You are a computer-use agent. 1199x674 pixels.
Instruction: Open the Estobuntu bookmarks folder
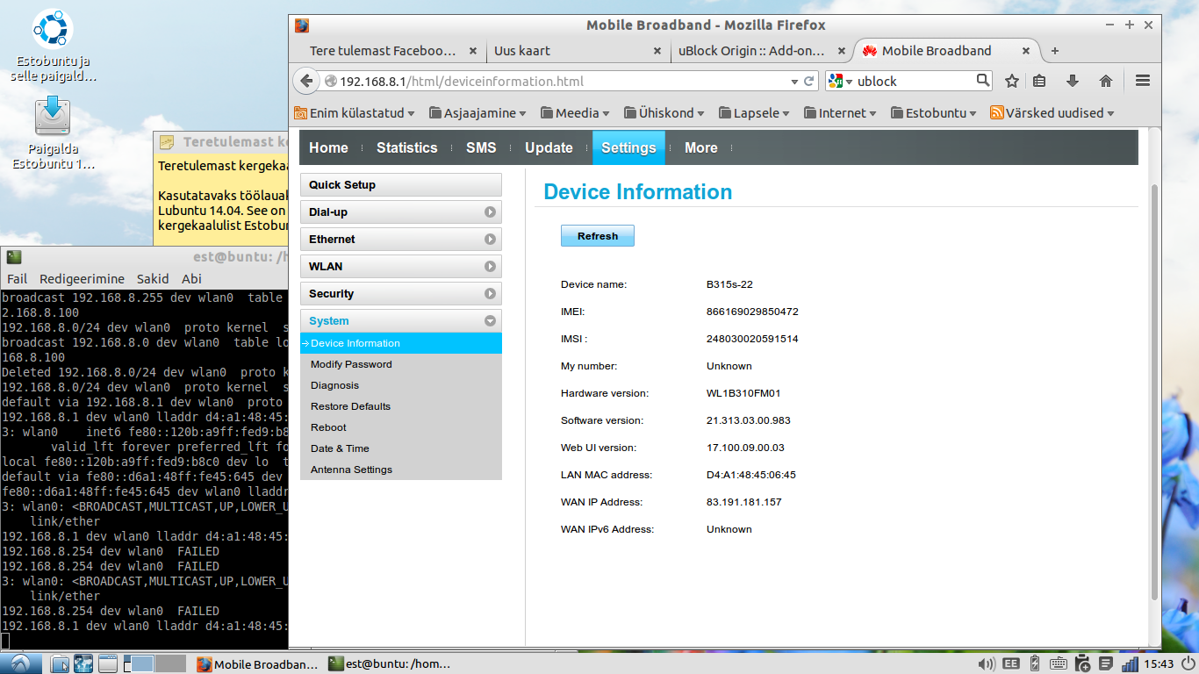[x=935, y=112]
